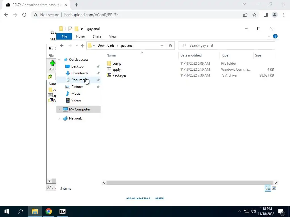Toggle Chrome side panel
The height and width of the screenshot is (217, 290).
coord(266,15)
